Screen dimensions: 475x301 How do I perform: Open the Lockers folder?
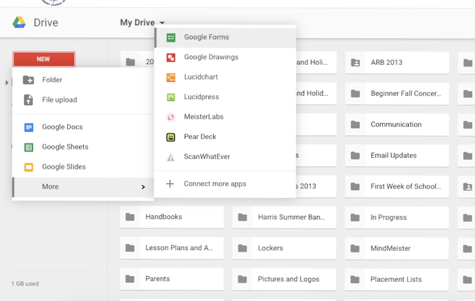284,248
